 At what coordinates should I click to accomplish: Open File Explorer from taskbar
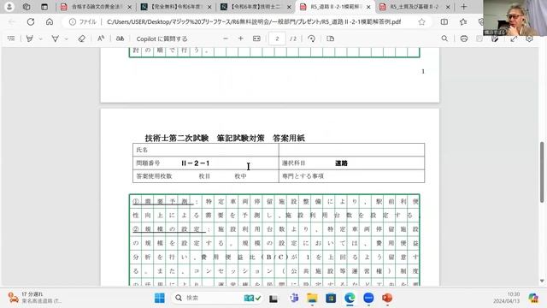(x=312, y=298)
